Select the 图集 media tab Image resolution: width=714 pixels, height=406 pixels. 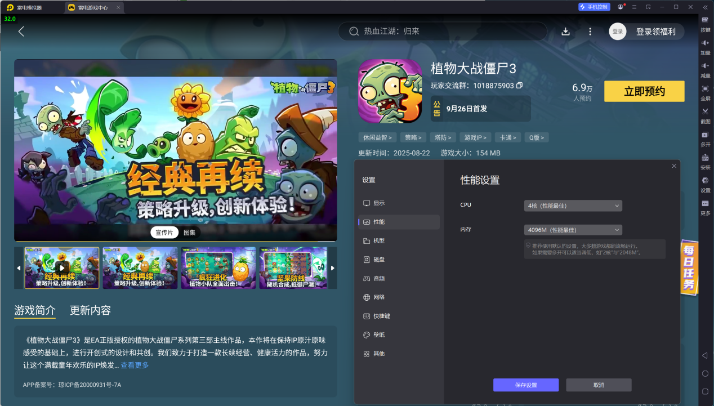point(190,233)
